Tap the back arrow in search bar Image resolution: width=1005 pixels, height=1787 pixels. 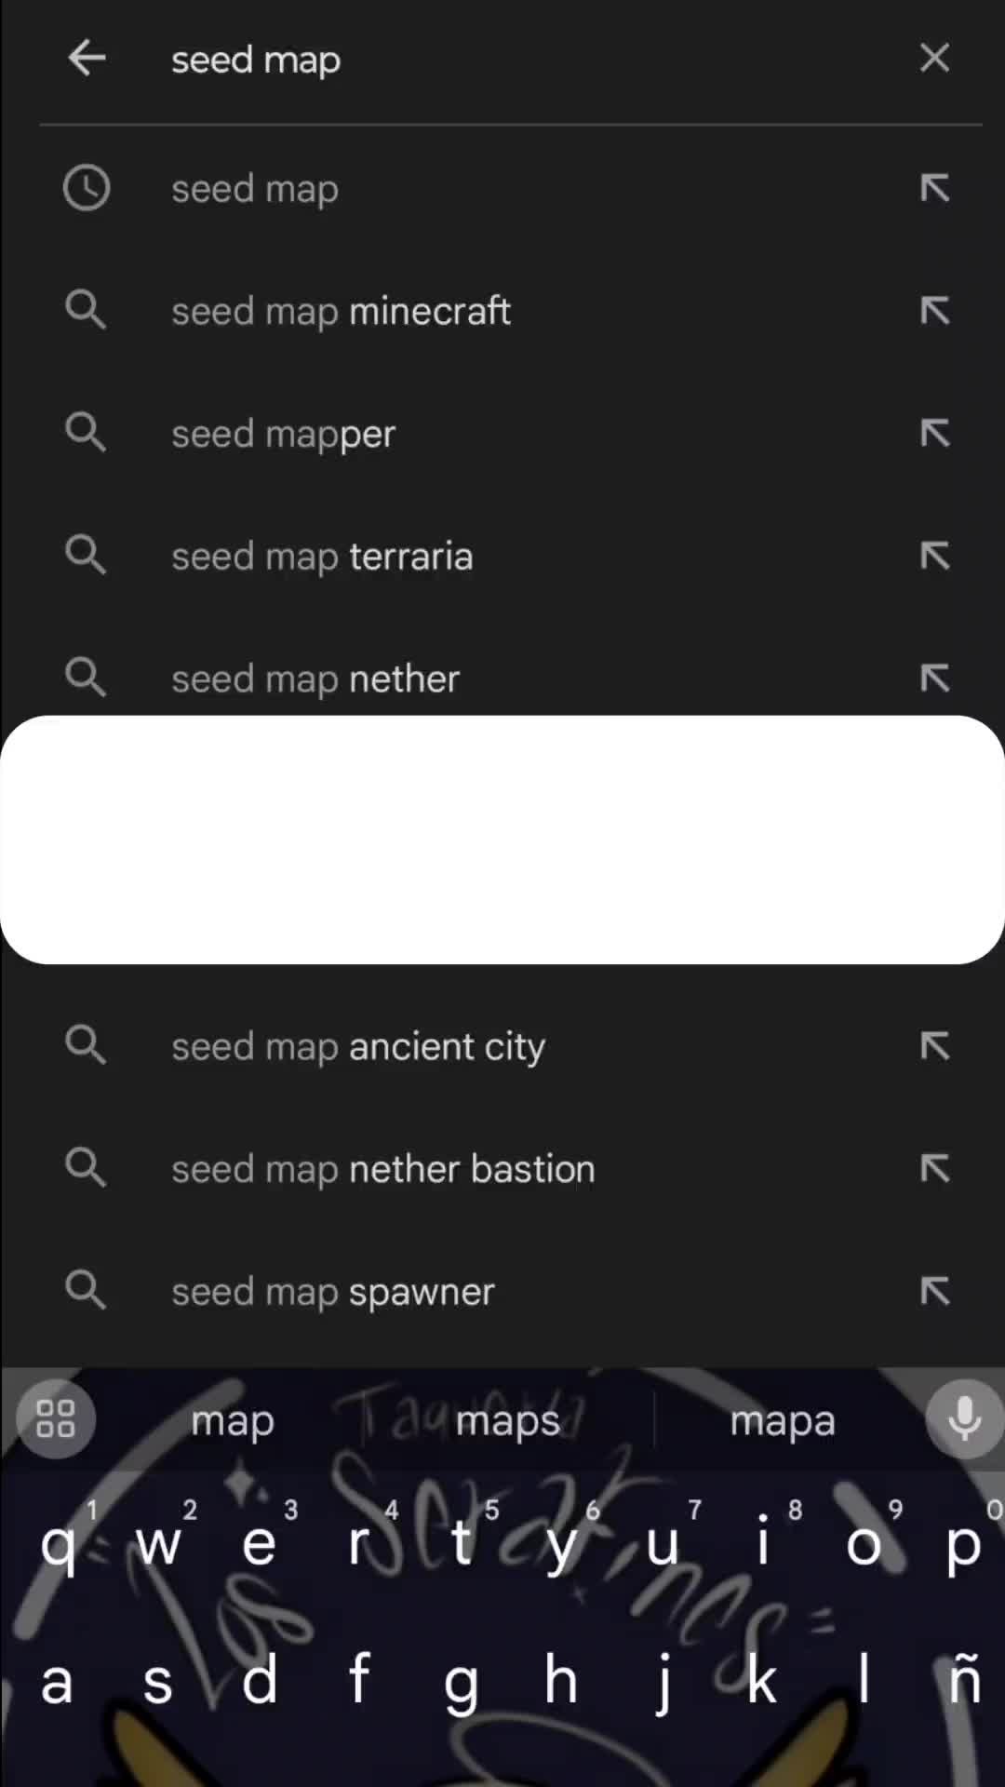pos(87,59)
